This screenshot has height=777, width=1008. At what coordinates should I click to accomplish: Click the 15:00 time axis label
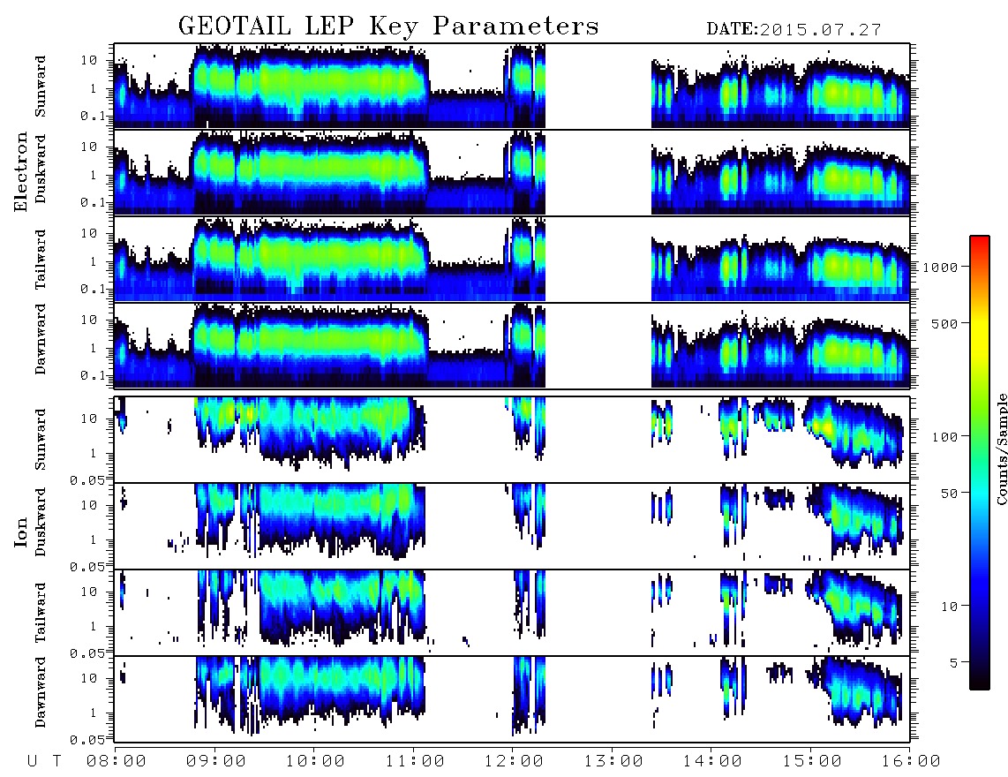[812, 761]
